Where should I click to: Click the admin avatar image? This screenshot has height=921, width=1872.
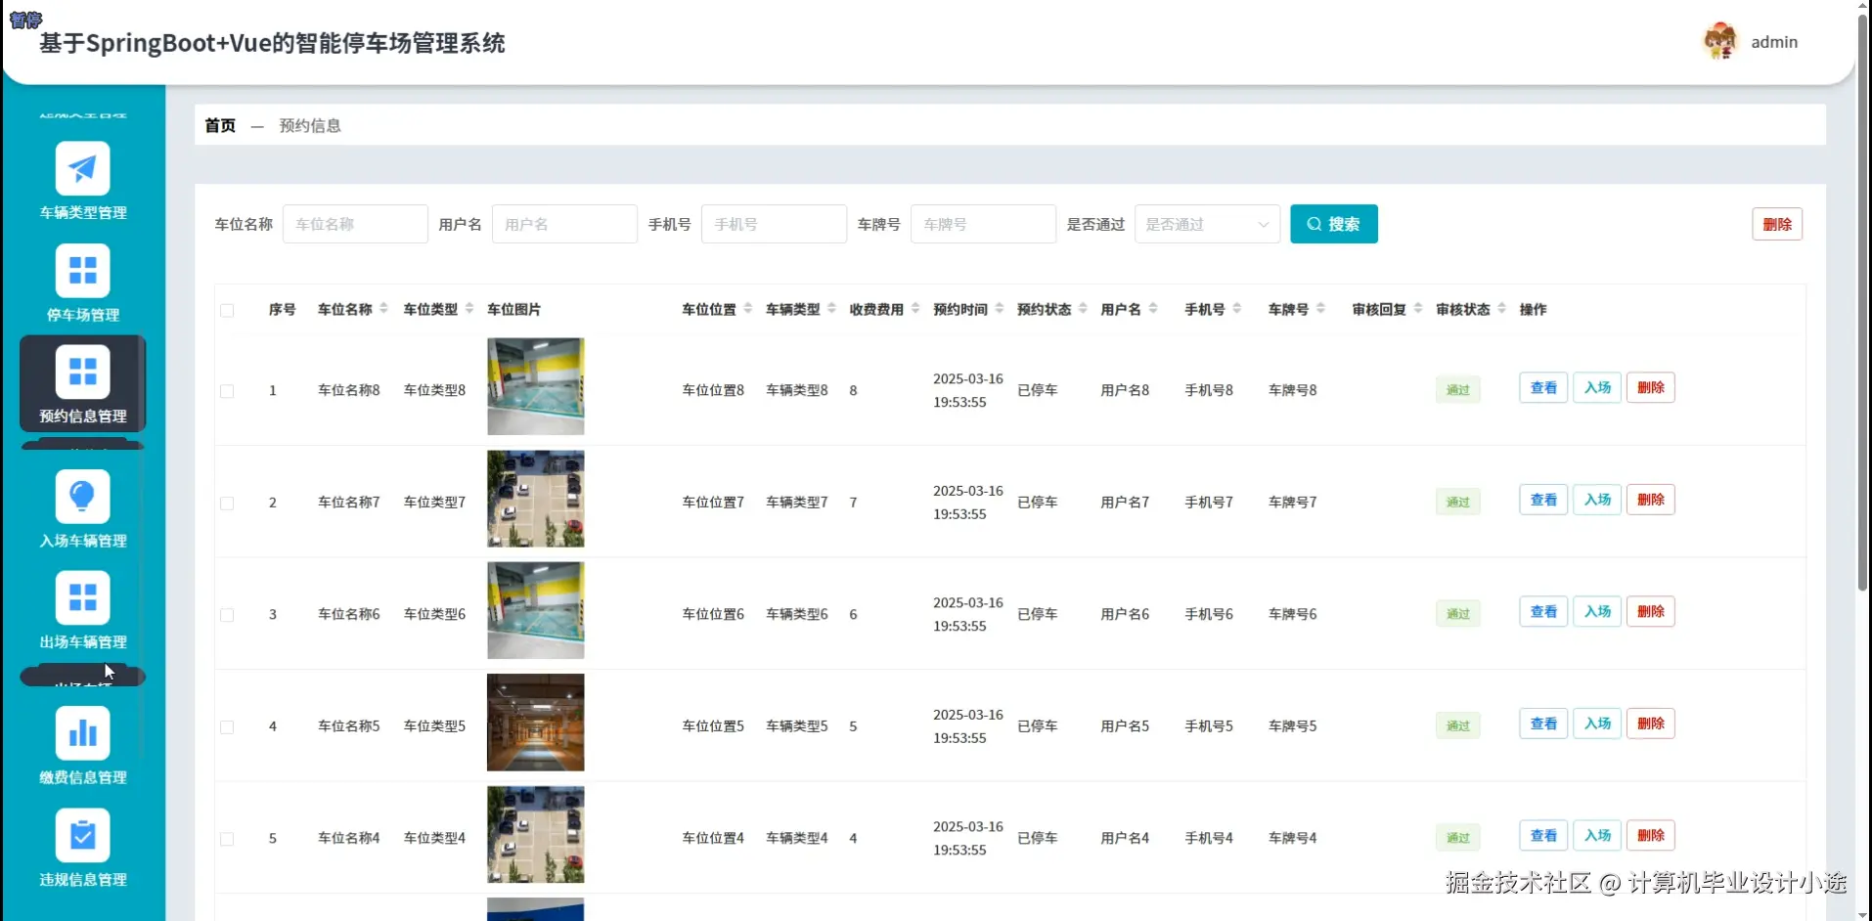tap(1719, 40)
